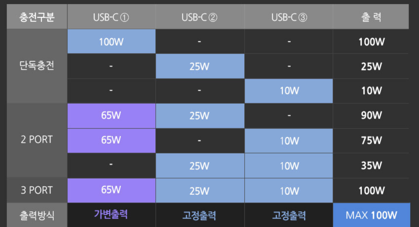This screenshot has width=419, height=227.
Task: Select the USB-C ① column header
Action: (x=111, y=17)
